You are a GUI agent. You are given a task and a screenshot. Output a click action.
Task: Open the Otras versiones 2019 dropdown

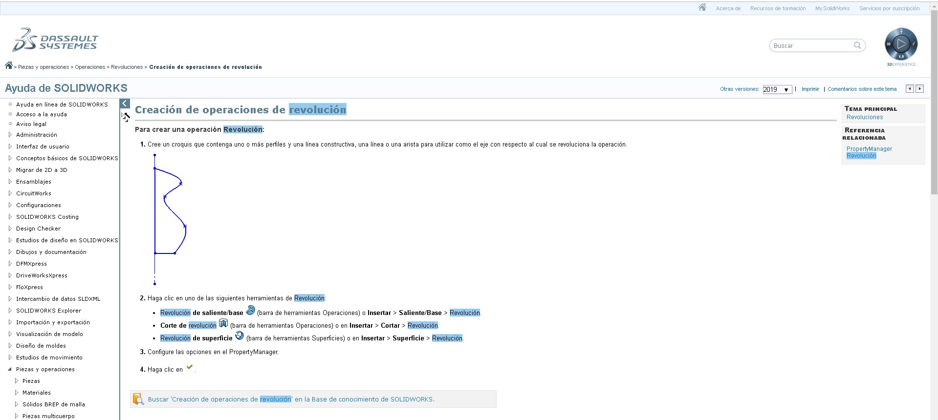click(777, 89)
